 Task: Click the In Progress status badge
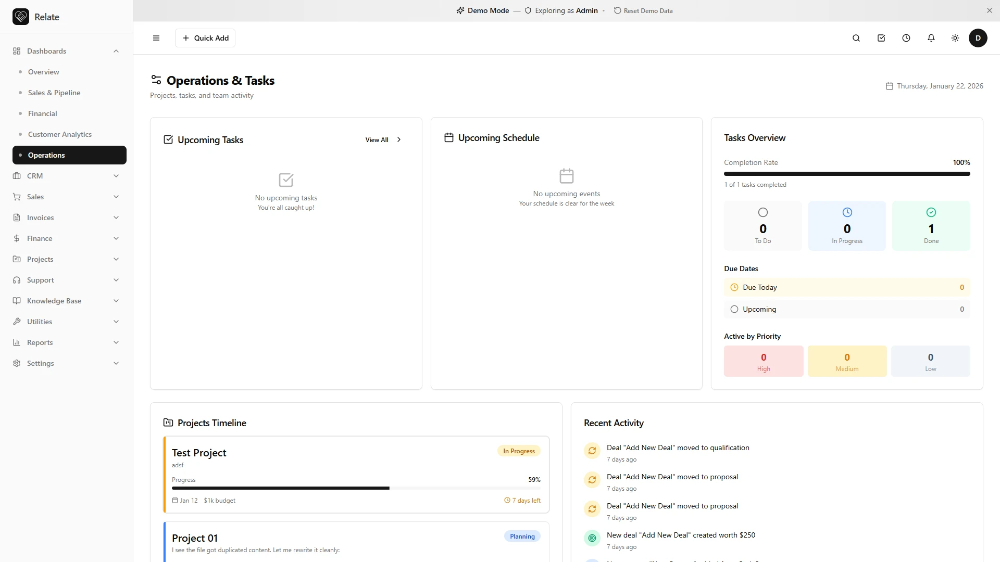point(519,451)
